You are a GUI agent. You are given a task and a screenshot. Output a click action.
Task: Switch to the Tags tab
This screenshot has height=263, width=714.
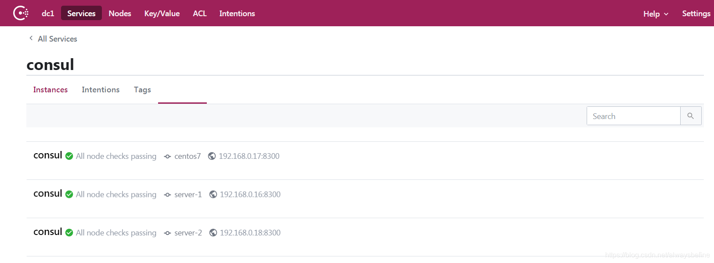tap(142, 90)
